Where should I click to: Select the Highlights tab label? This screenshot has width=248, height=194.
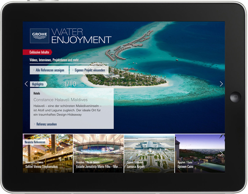(x=38, y=84)
